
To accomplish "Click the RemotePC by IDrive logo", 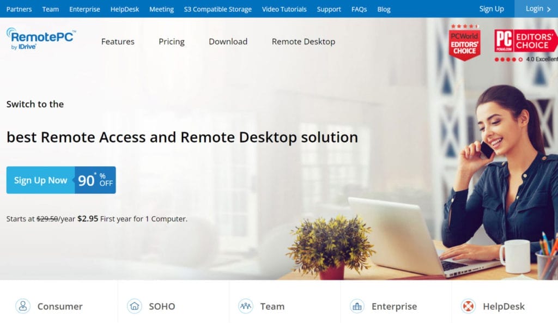I will pos(41,39).
